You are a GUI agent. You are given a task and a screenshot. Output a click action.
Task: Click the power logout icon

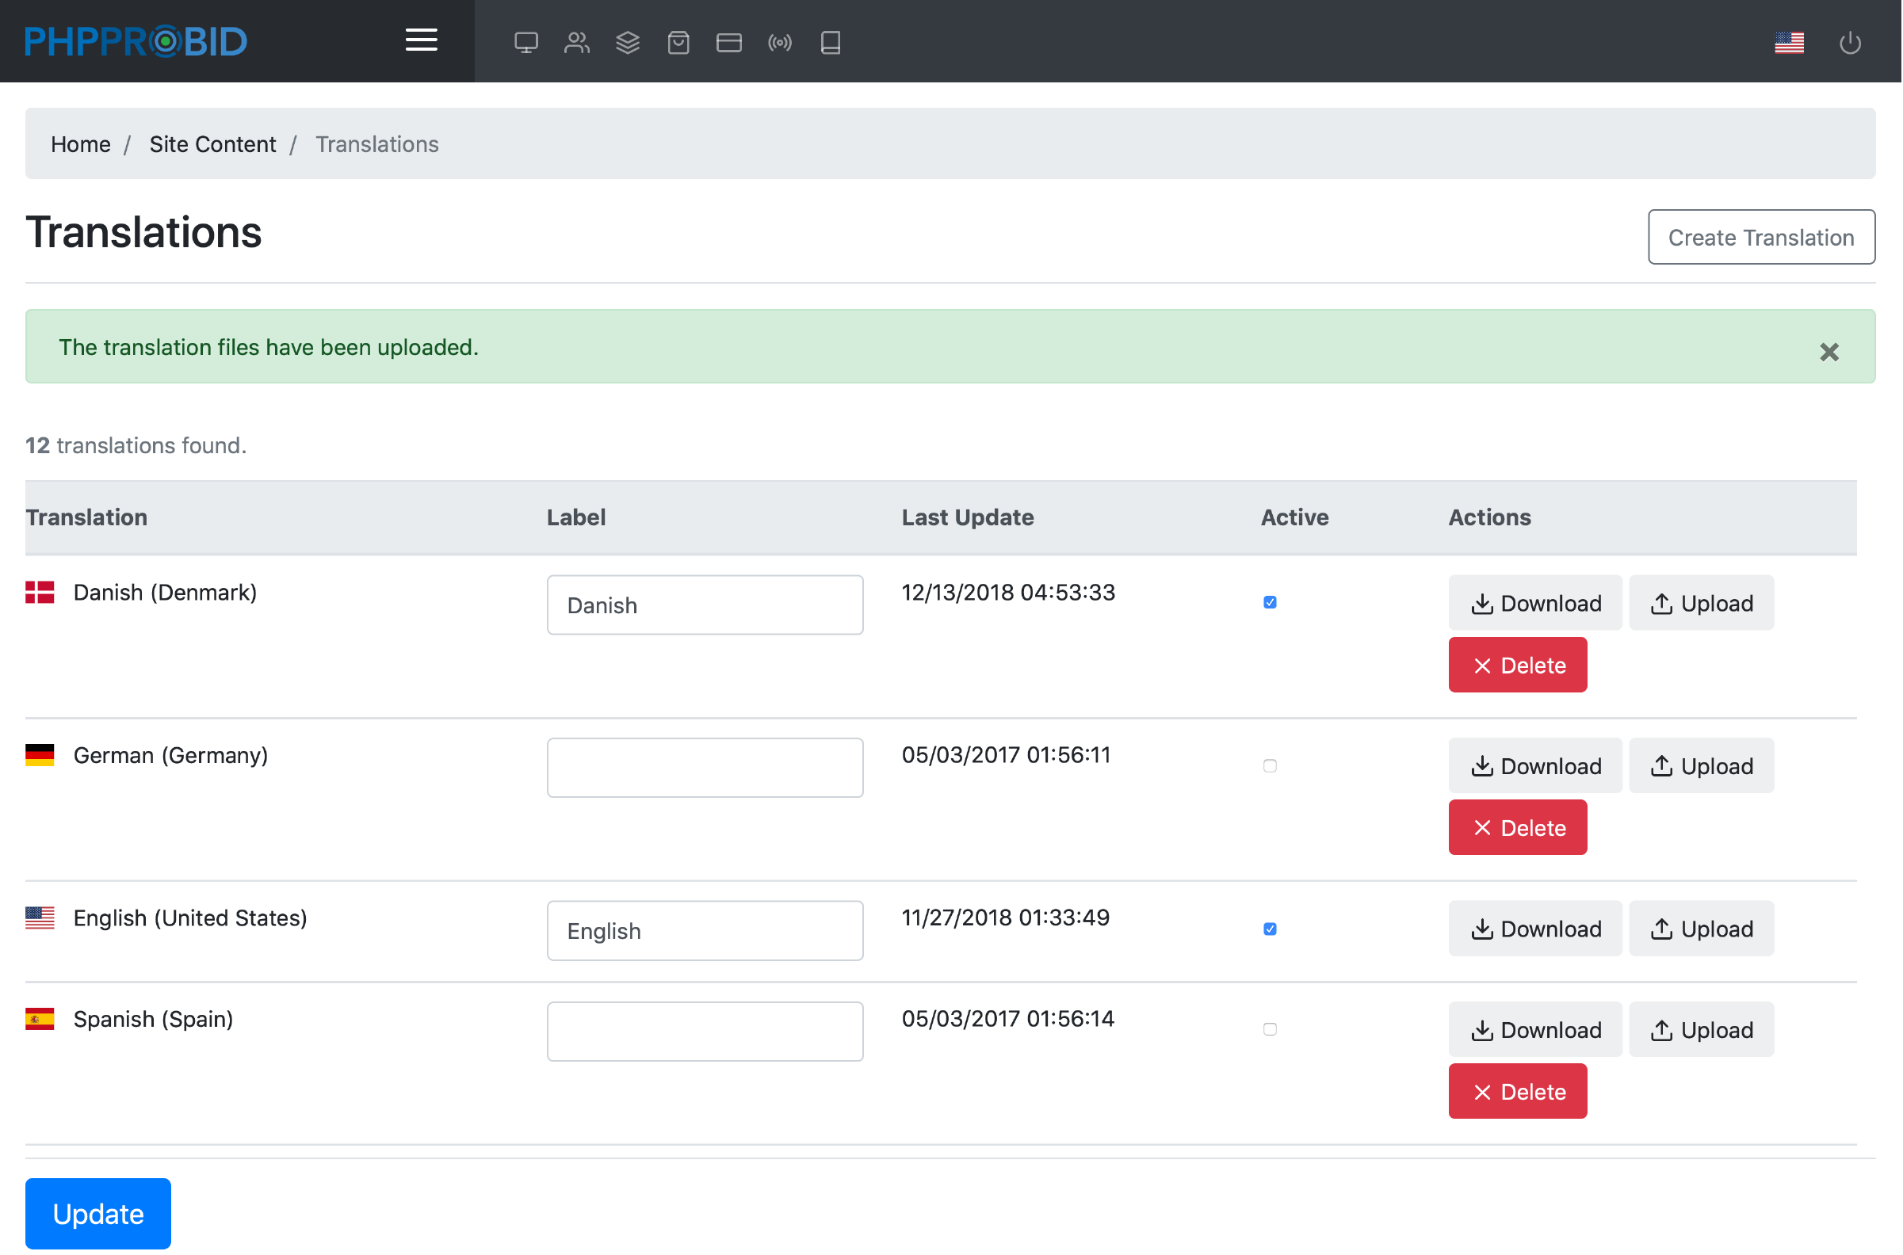click(x=1850, y=43)
